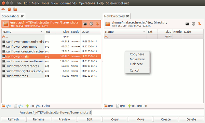Open history icon in New Directory panel header
This screenshot has height=123, width=205.
coord(193,24)
